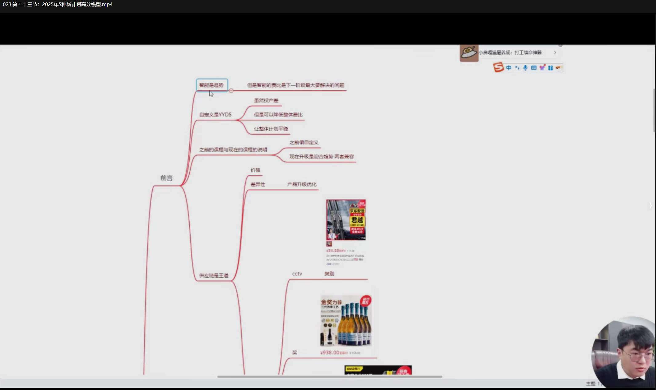Expand the right side panel arrow
The width and height of the screenshot is (656, 390).
pyautogui.click(x=650, y=206)
